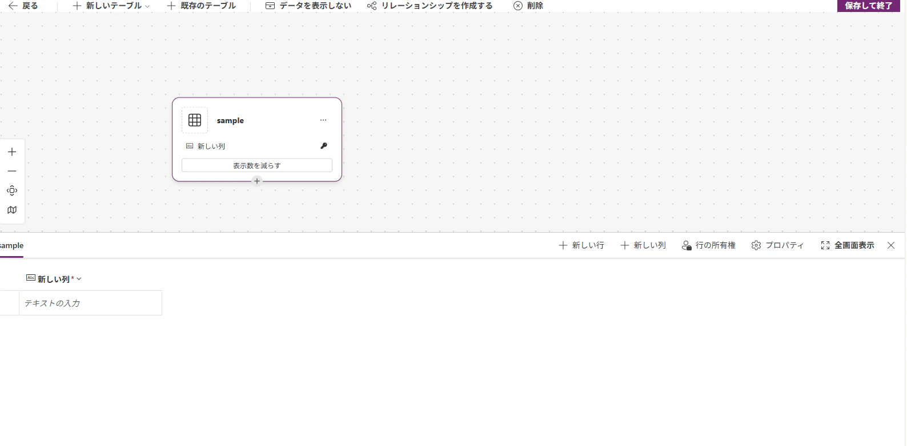Open 行の所有権 settings
Image resolution: width=907 pixels, height=446 pixels.
(x=708, y=245)
